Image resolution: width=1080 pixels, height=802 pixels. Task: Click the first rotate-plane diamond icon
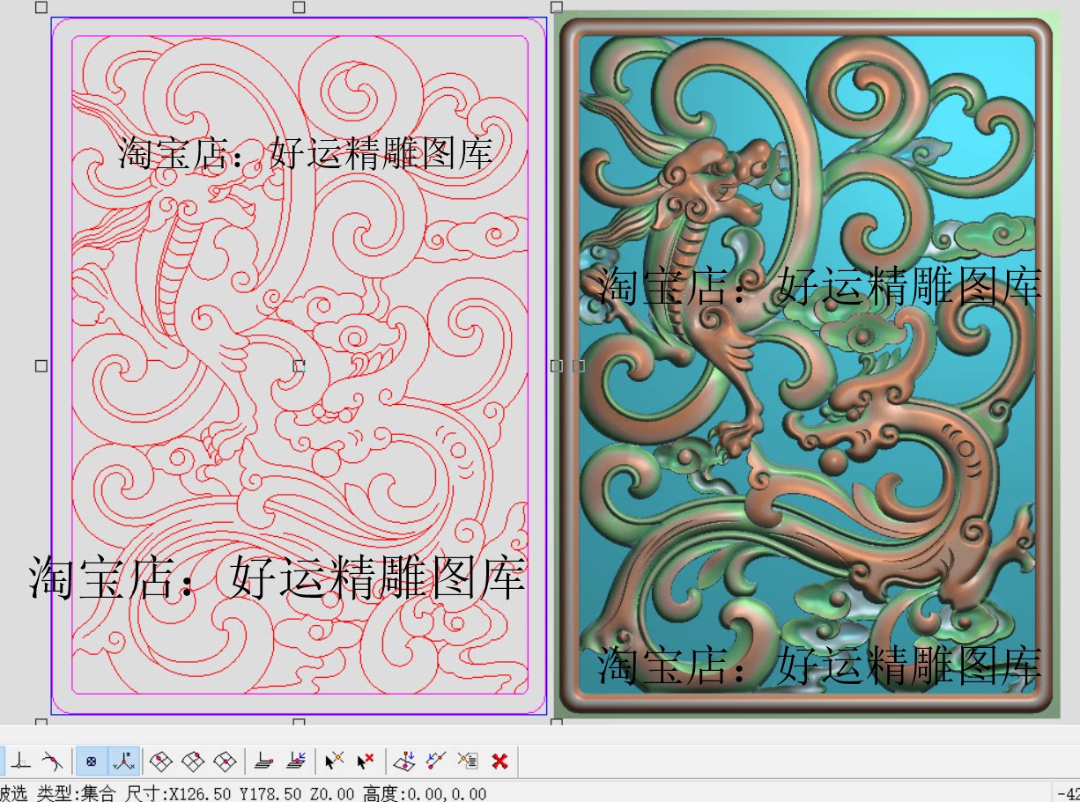[x=159, y=761]
